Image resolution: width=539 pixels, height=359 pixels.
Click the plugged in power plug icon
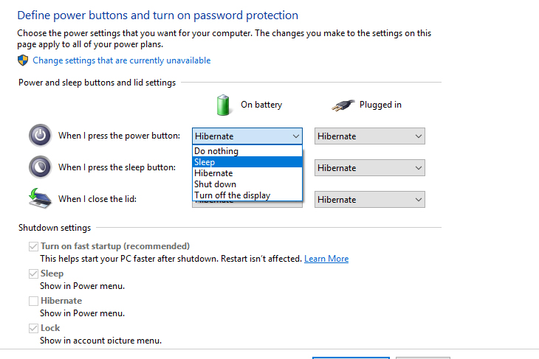pyautogui.click(x=342, y=105)
